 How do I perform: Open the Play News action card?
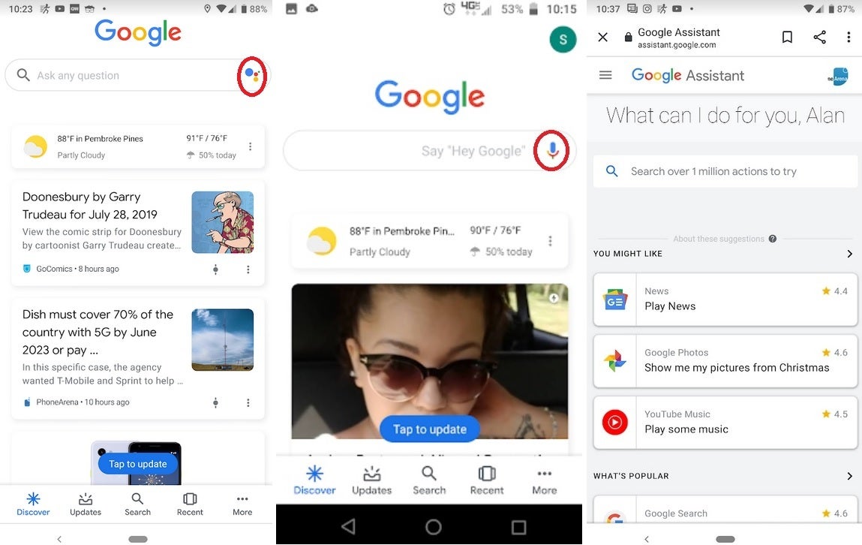(725, 300)
